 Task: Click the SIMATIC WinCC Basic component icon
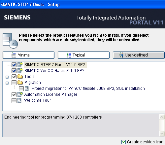pos(20,71)
